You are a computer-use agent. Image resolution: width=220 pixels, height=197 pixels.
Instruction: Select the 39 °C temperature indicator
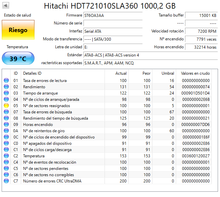click(18, 59)
